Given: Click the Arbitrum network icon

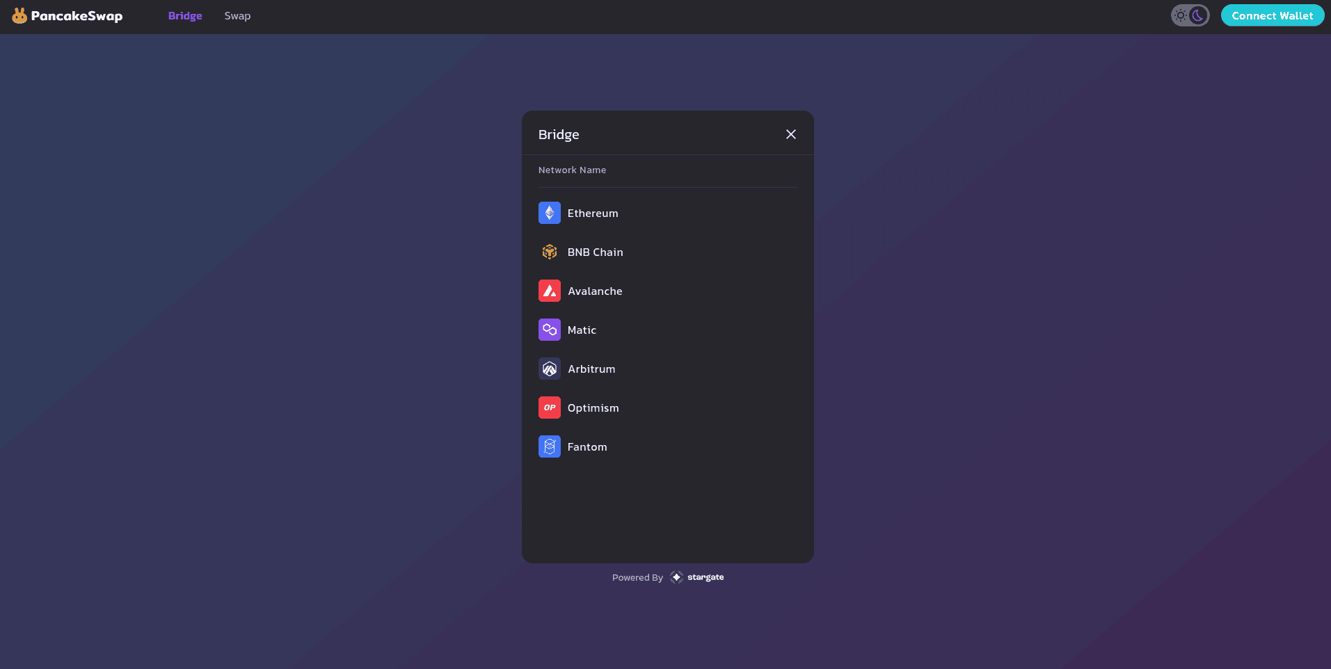Looking at the screenshot, I should 550,369.
